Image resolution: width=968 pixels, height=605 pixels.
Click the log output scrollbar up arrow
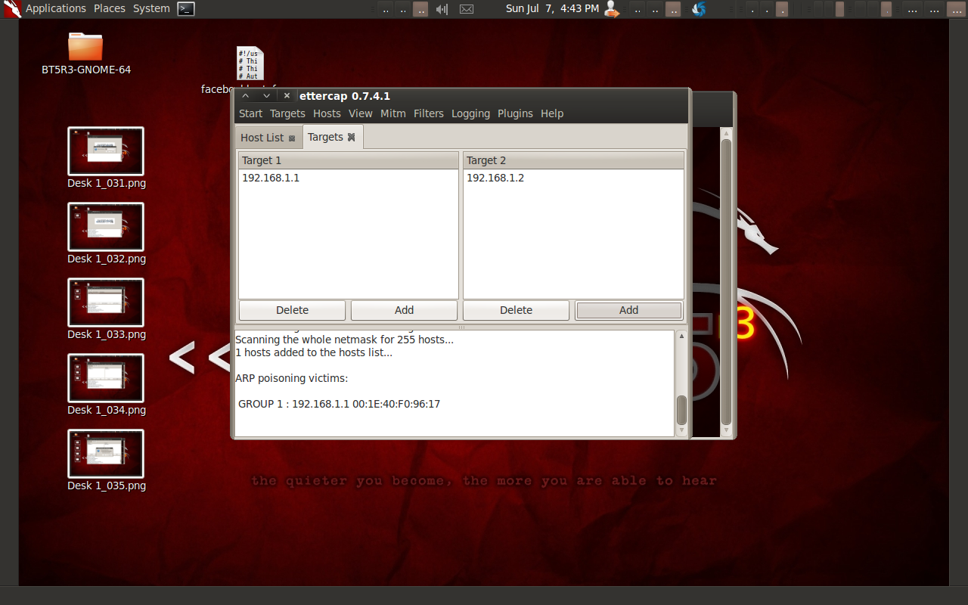681,336
